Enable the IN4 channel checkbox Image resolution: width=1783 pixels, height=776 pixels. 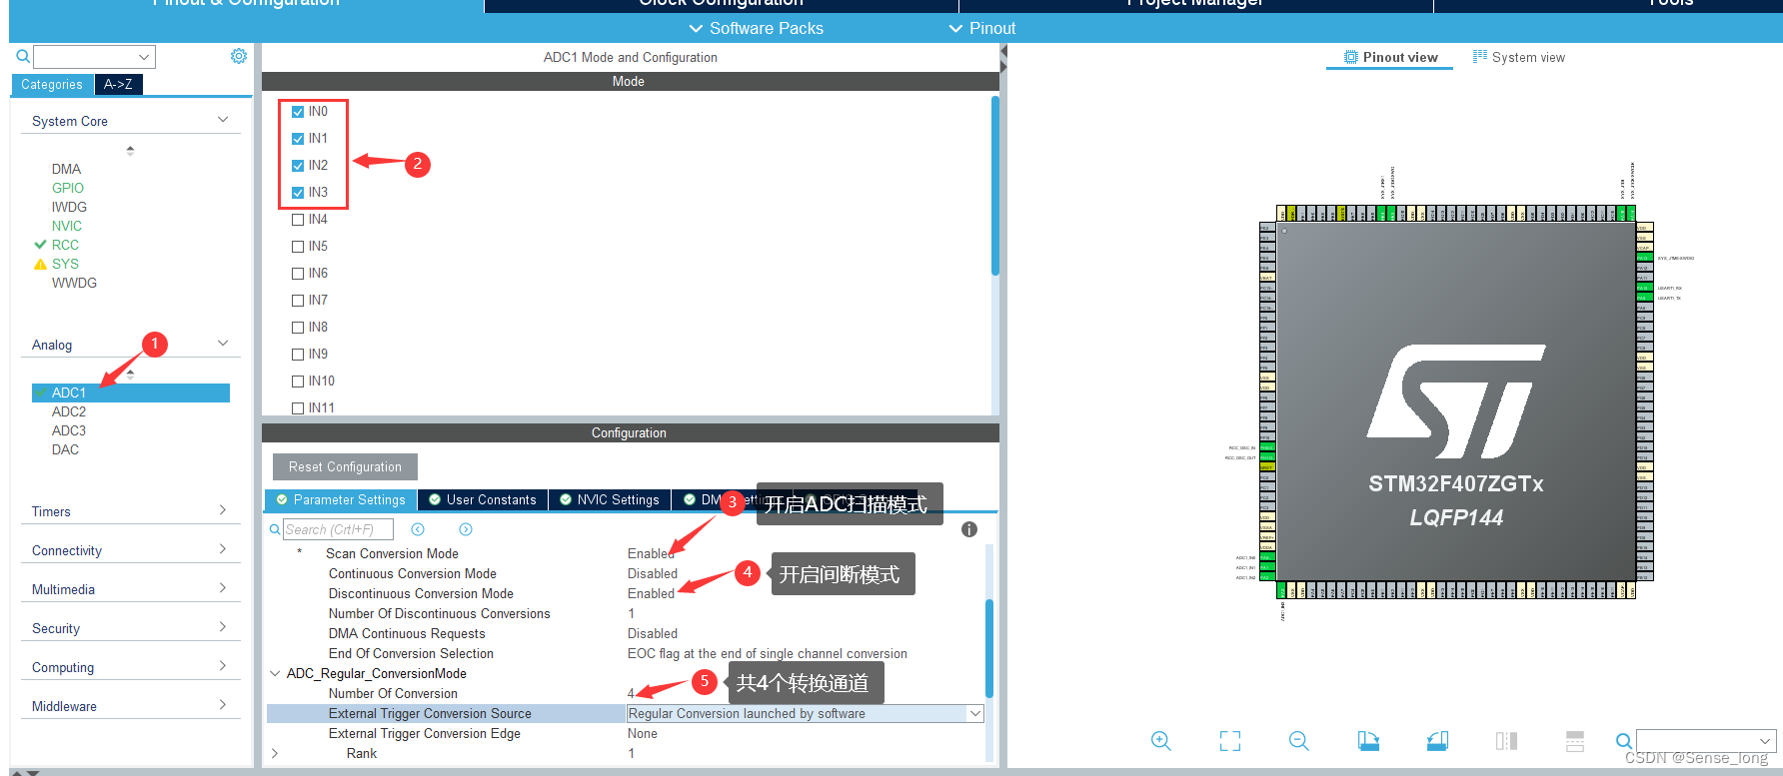click(298, 220)
